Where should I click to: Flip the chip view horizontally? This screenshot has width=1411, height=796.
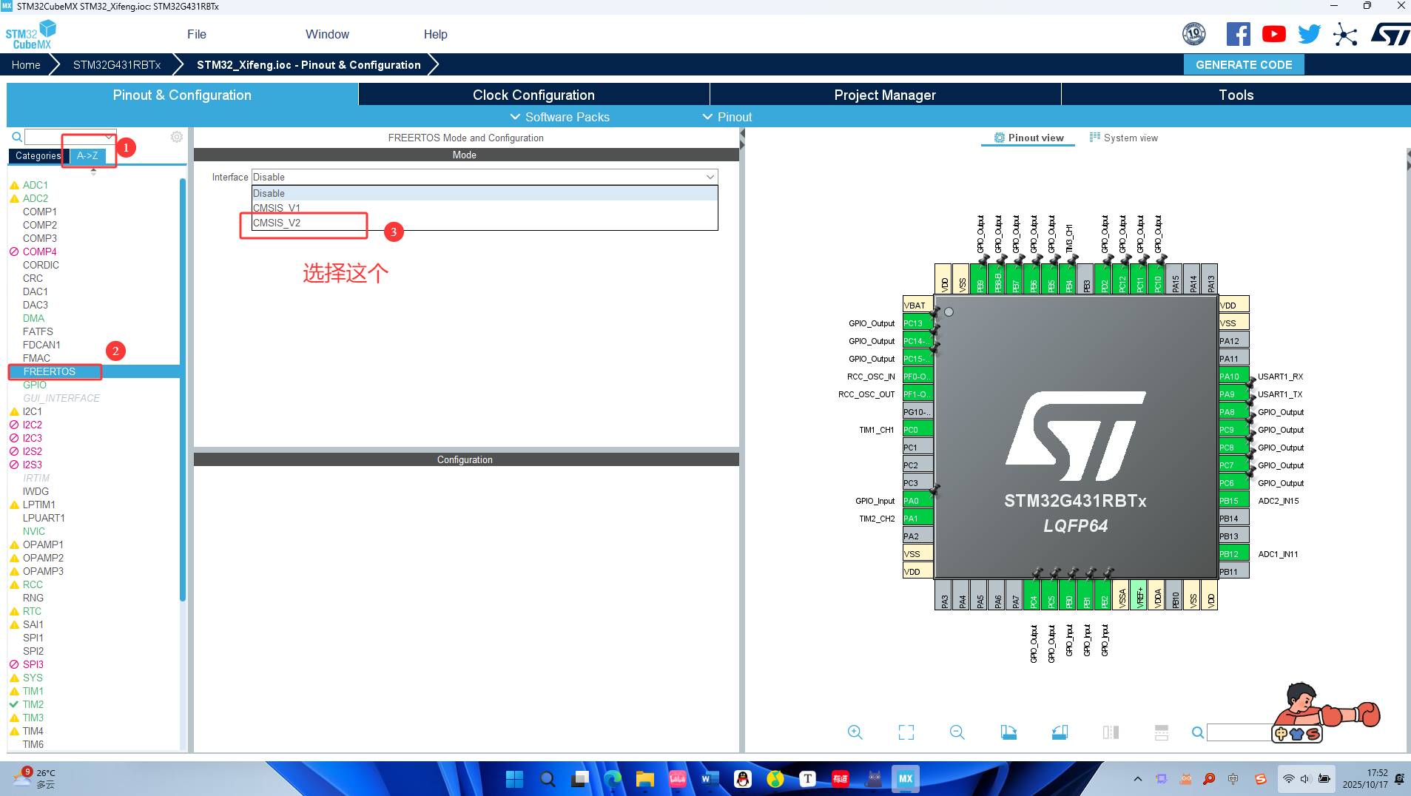[x=1111, y=732]
